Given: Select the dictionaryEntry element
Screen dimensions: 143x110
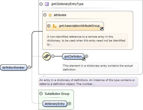Looking at the screenshot, I should [x=55, y=104].
